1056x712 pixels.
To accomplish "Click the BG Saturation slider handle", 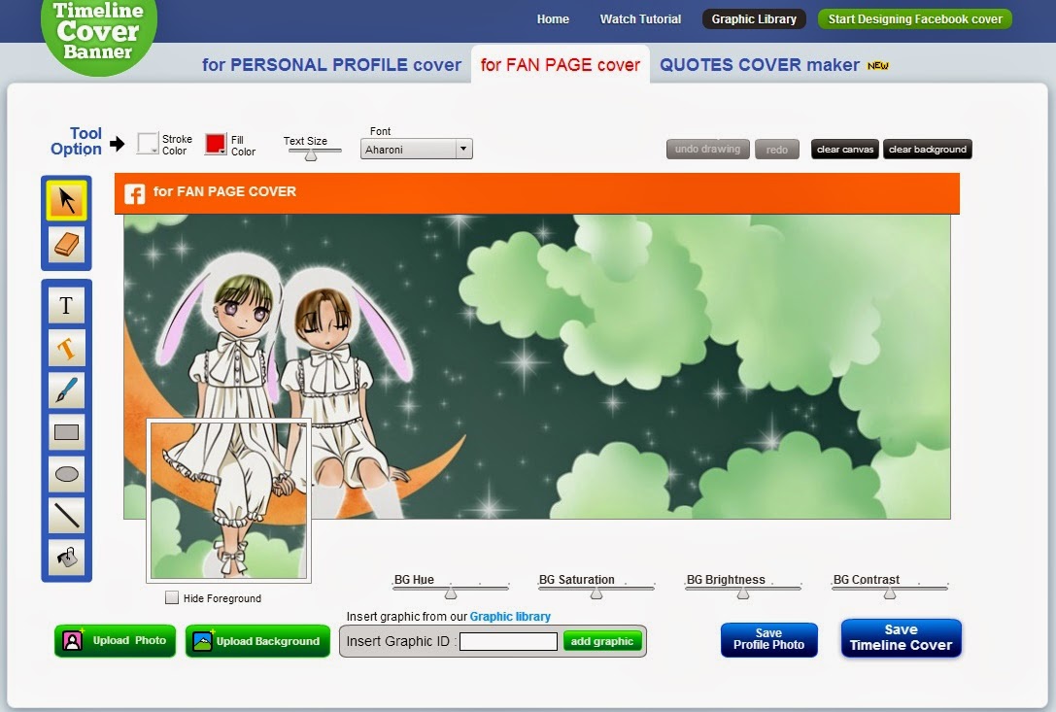I will pos(596,593).
